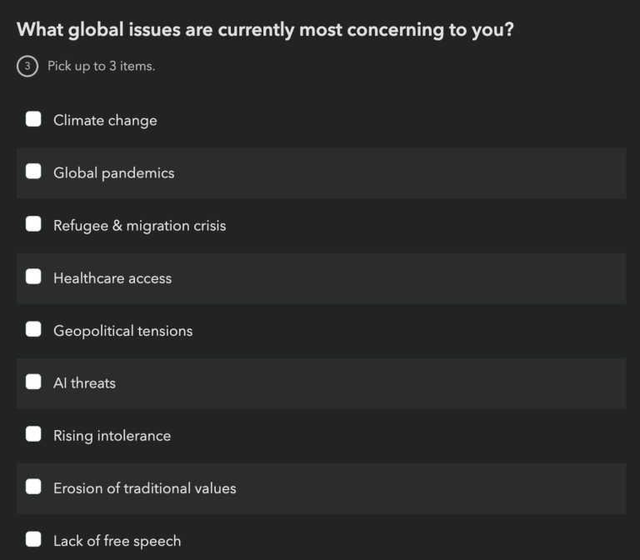Click the global issues question heading
Screen dimensions: 640x560
point(265,30)
